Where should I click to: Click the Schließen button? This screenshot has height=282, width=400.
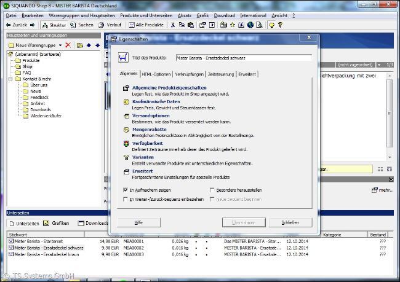(290, 222)
